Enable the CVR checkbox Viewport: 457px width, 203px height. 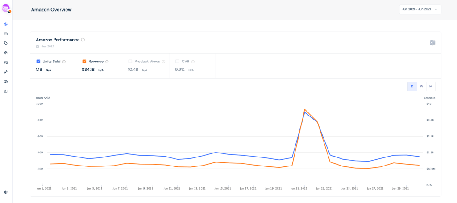pyautogui.click(x=177, y=62)
